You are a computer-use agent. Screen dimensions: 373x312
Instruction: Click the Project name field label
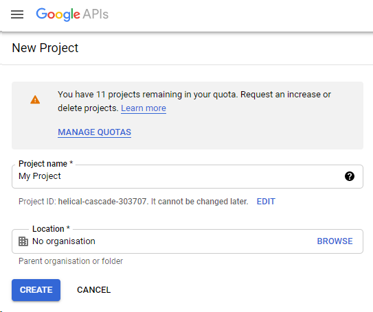coord(45,164)
